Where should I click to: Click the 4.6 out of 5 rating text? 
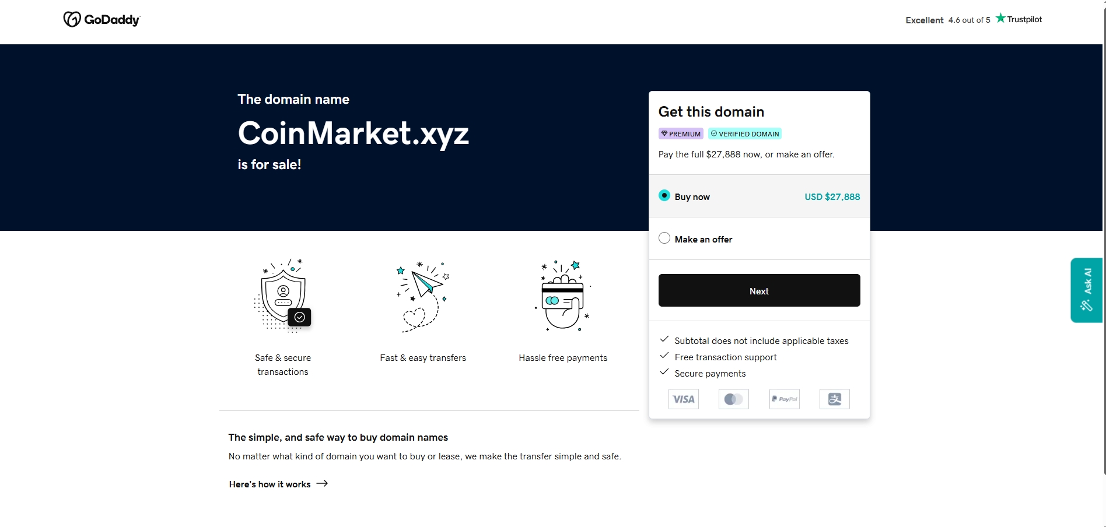(x=969, y=19)
